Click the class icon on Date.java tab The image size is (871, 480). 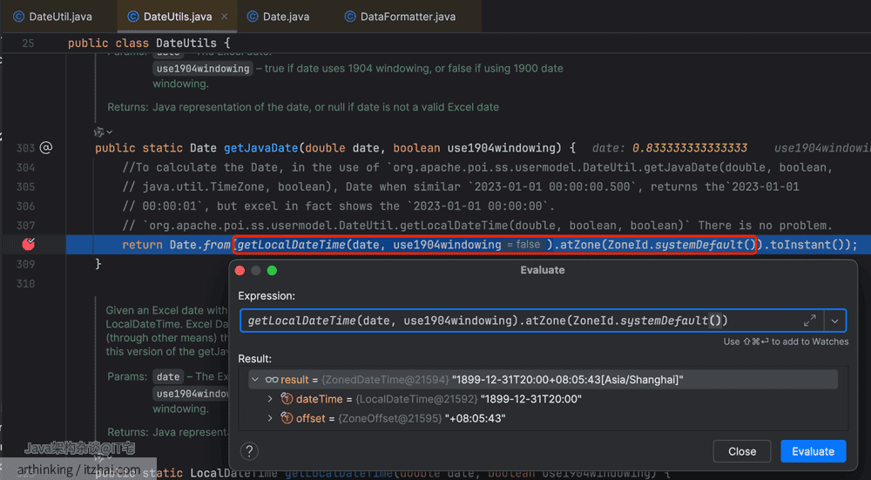pos(253,17)
